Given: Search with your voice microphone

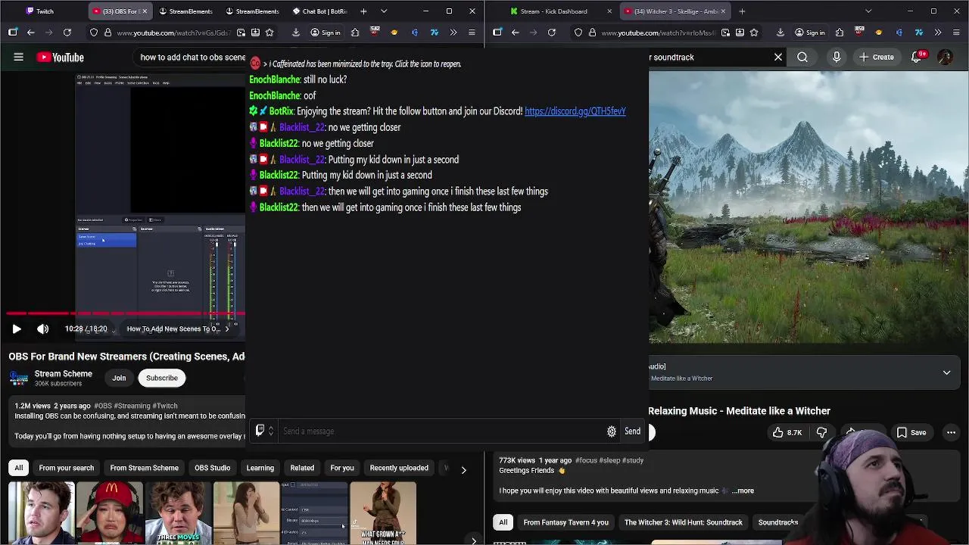Looking at the screenshot, I should click(x=837, y=57).
